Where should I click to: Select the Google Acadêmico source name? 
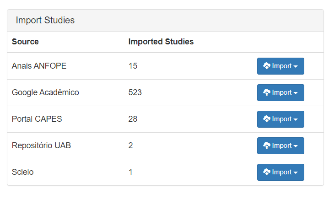45,92
